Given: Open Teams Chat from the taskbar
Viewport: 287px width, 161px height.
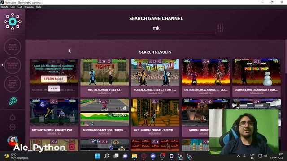Looking at the screenshot, I should point(125,156).
